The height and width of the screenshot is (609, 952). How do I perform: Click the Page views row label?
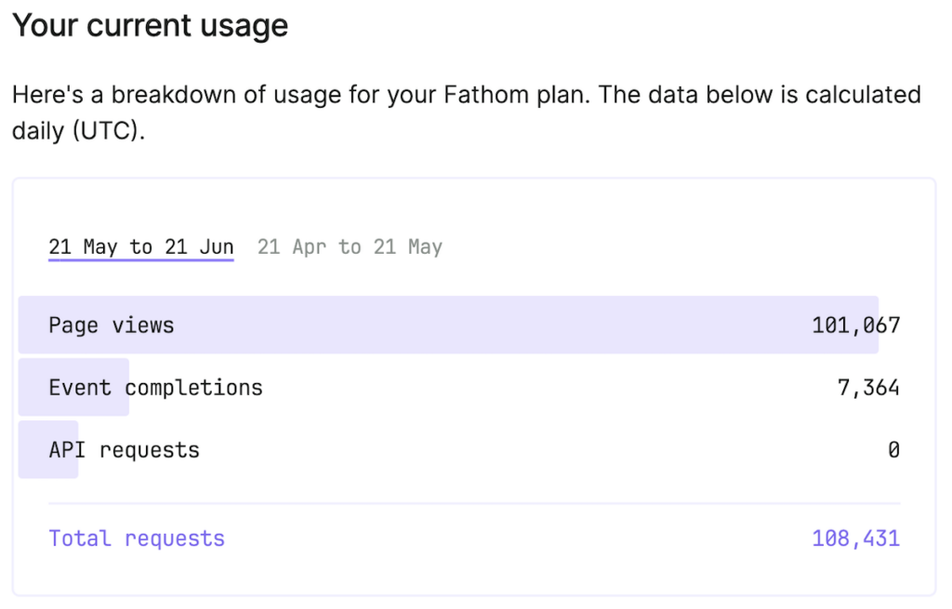click(112, 325)
